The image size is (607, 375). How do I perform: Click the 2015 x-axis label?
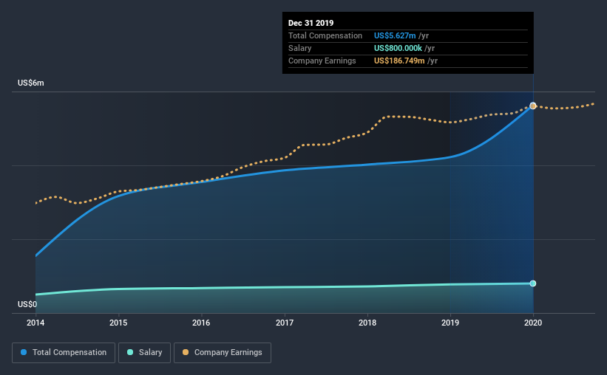(x=118, y=323)
